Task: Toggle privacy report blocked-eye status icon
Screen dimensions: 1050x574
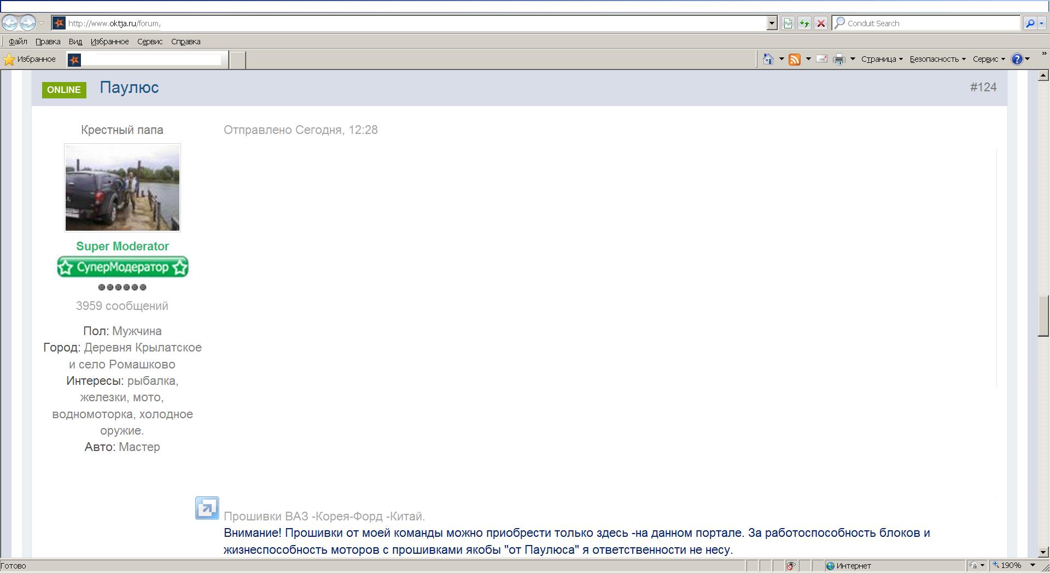Action: click(790, 566)
